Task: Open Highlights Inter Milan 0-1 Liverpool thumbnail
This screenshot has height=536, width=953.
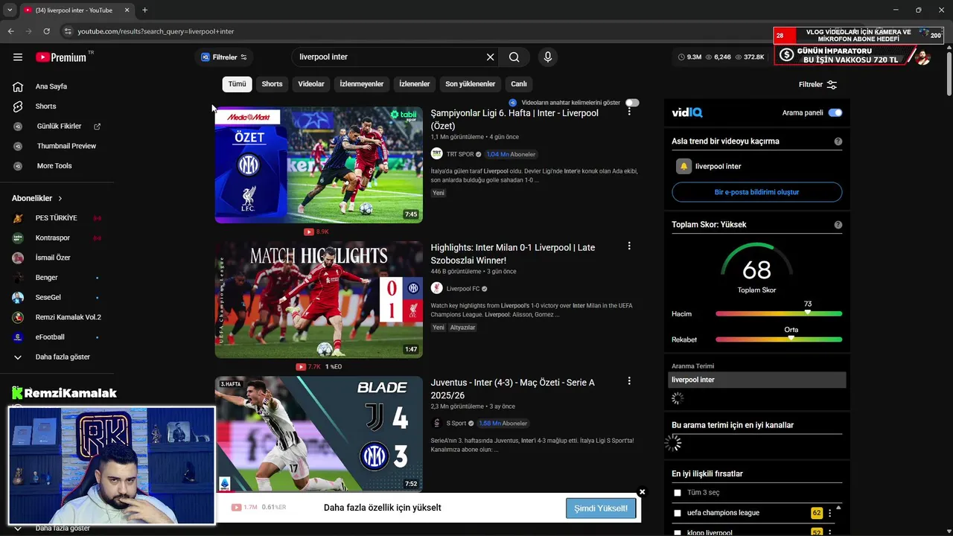Action: click(x=319, y=299)
